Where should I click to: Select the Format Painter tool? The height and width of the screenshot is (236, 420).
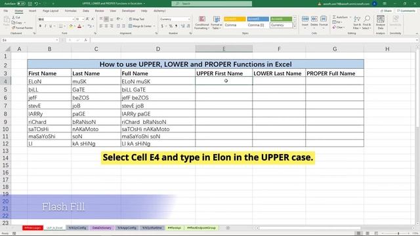(22, 28)
